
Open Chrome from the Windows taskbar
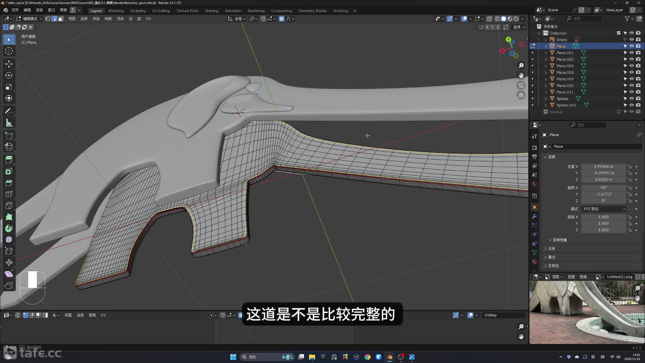368,357
